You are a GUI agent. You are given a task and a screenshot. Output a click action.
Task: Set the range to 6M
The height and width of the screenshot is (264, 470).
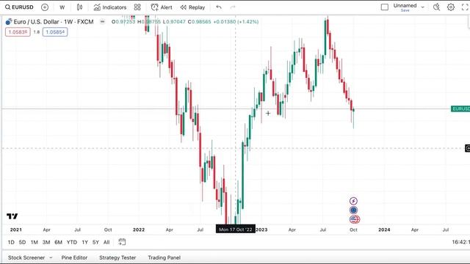click(58, 243)
